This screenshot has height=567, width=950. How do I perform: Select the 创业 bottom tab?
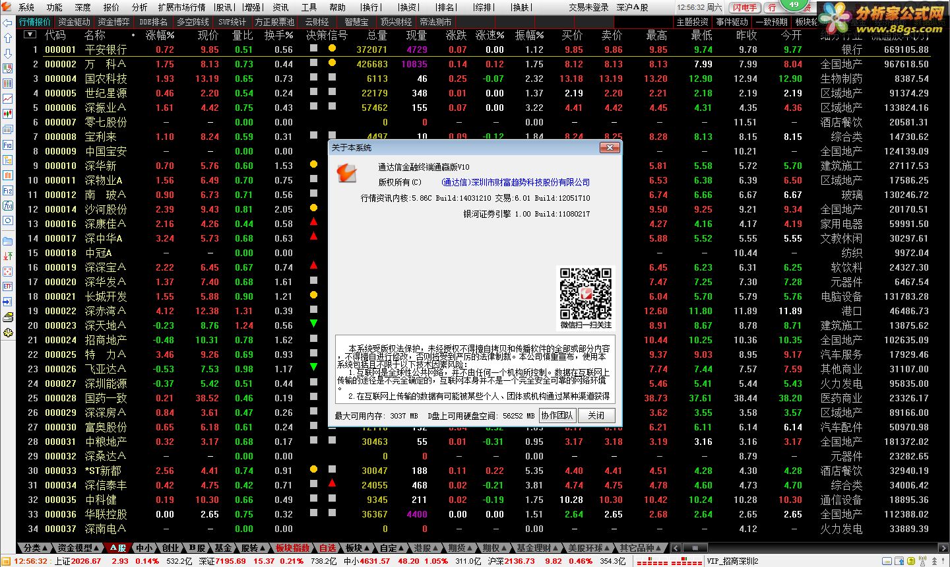pyautogui.click(x=170, y=548)
